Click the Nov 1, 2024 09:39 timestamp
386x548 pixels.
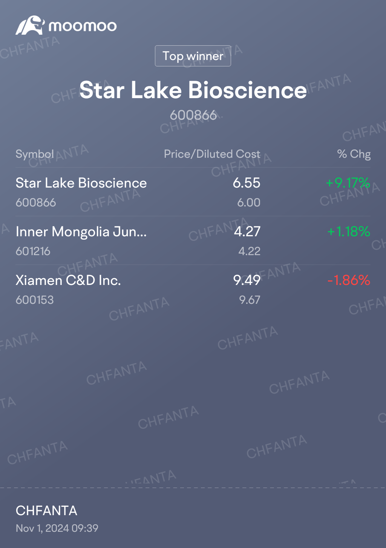[x=57, y=528]
